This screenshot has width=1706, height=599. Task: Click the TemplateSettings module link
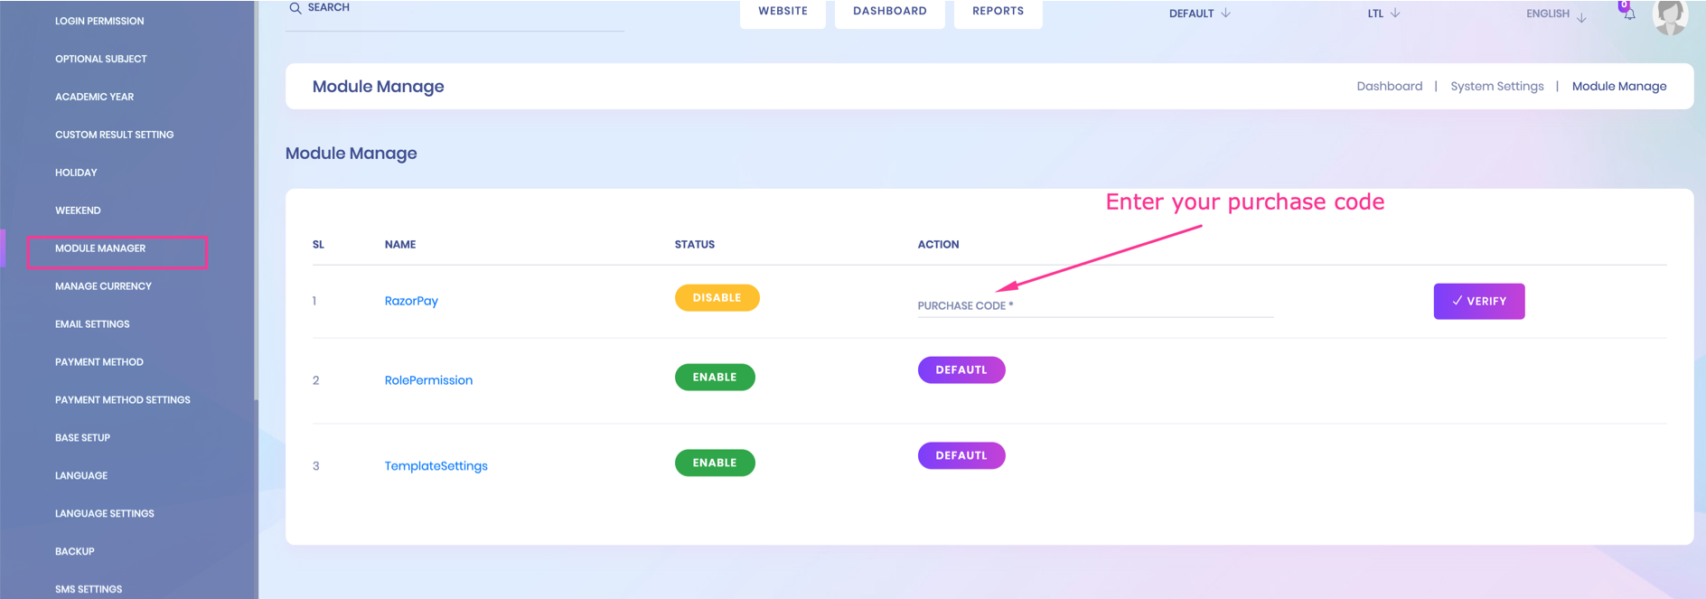click(x=436, y=466)
